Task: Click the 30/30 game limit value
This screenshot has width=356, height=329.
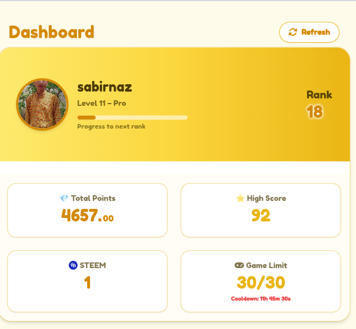Action: [x=261, y=282]
